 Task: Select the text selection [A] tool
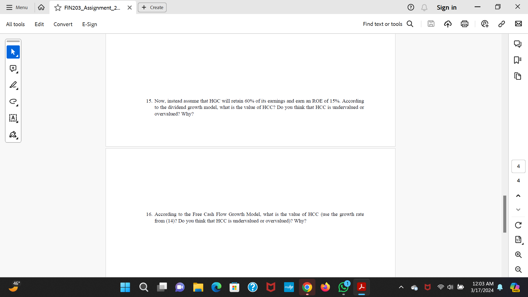click(13, 118)
